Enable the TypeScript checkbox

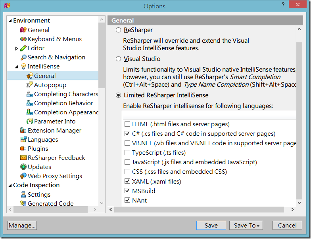click(127, 153)
